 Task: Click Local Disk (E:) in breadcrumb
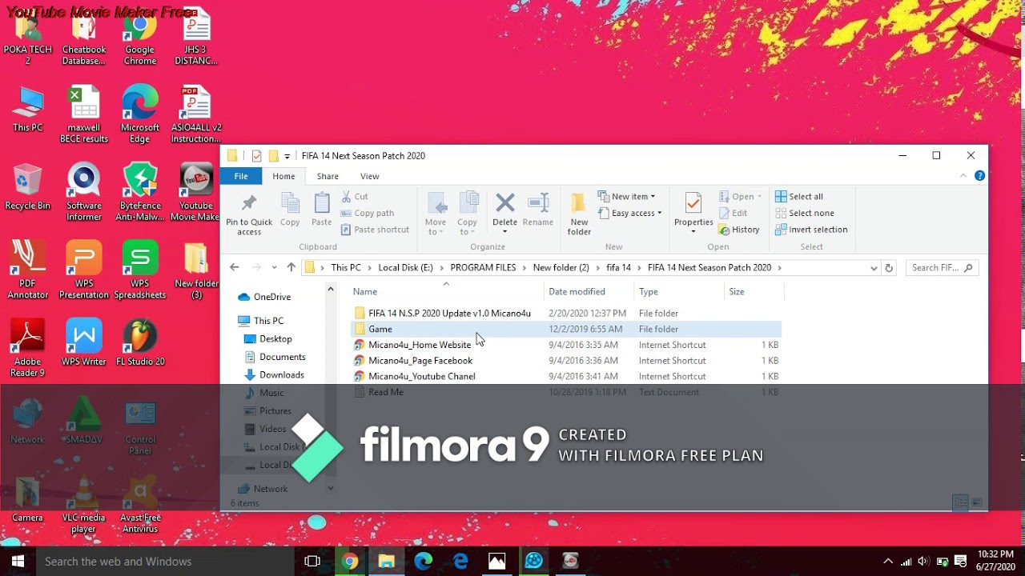point(405,268)
